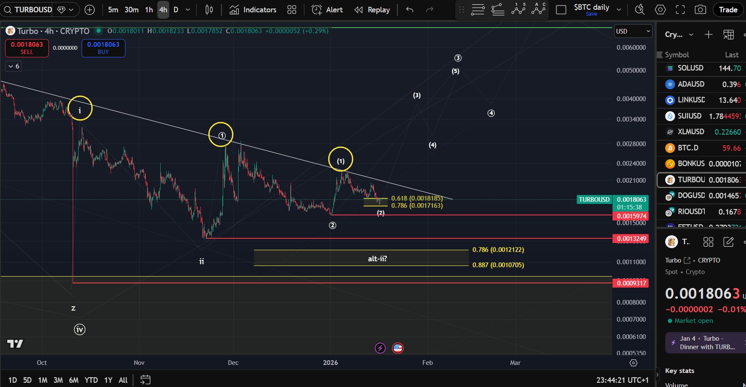Select SOLUSD in the watchlist
This screenshot has height=387, width=746.
701,68
